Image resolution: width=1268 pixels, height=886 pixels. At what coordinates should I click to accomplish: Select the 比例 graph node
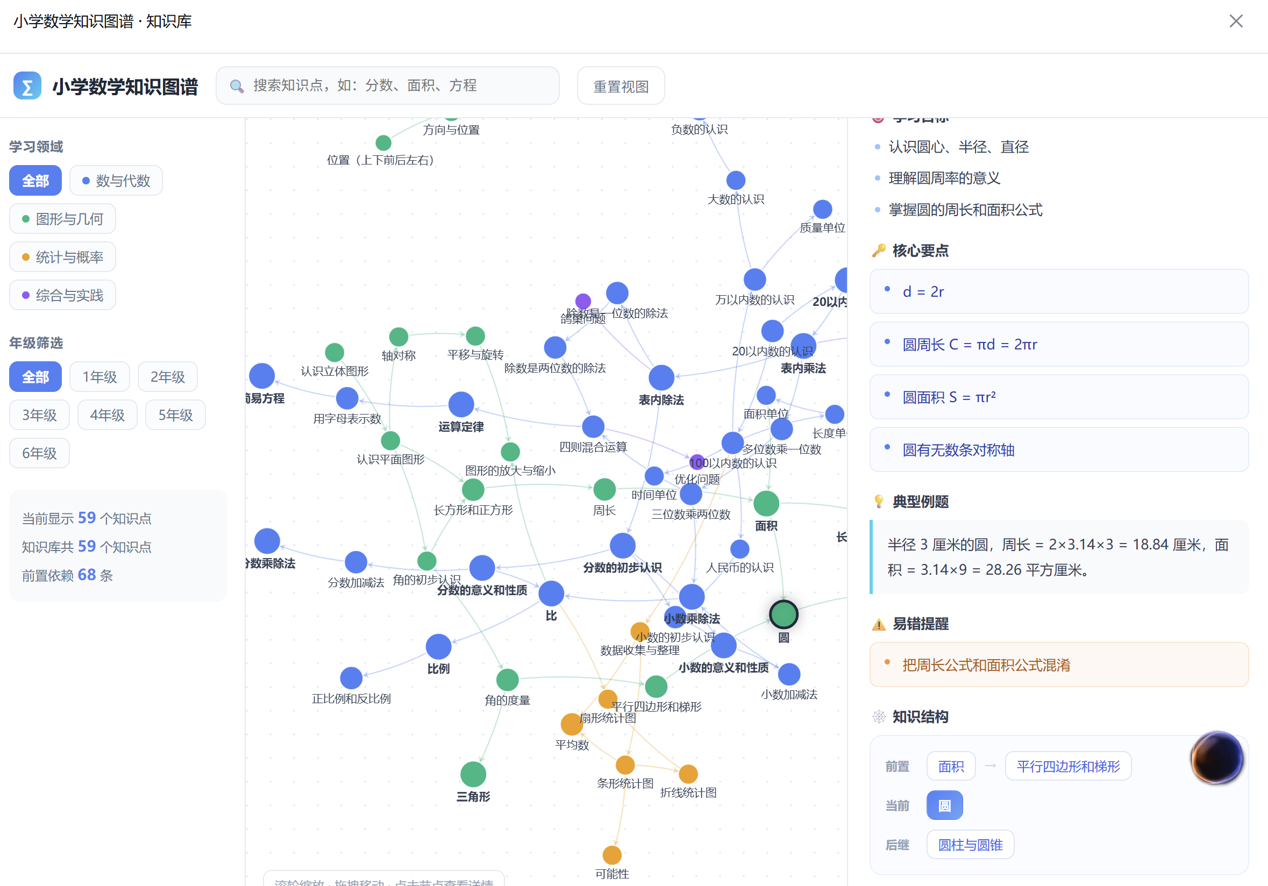click(x=438, y=646)
